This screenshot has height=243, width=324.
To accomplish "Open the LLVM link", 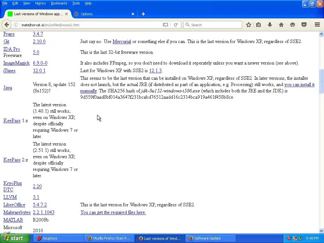I will [x=10, y=197].
